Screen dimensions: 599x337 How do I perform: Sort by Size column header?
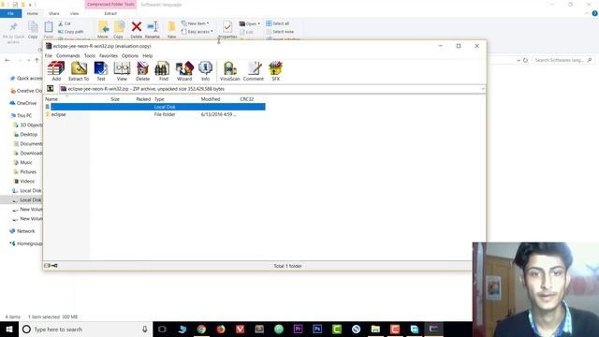point(115,99)
